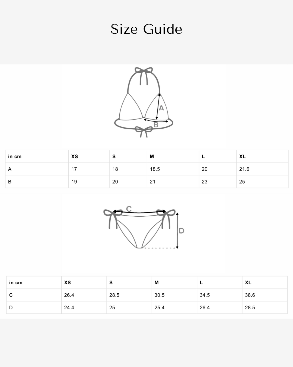Click the A value 18.5 for M
293x367 pixels.
pyautogui.click(x=155, y=169)
